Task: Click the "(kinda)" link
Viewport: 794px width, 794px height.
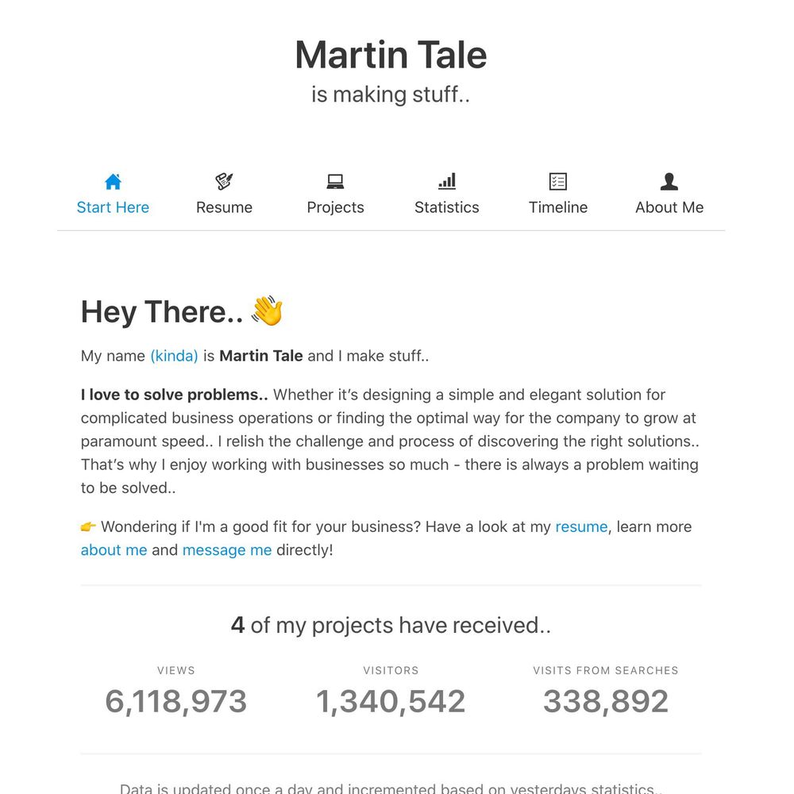Action: point(174,356)
